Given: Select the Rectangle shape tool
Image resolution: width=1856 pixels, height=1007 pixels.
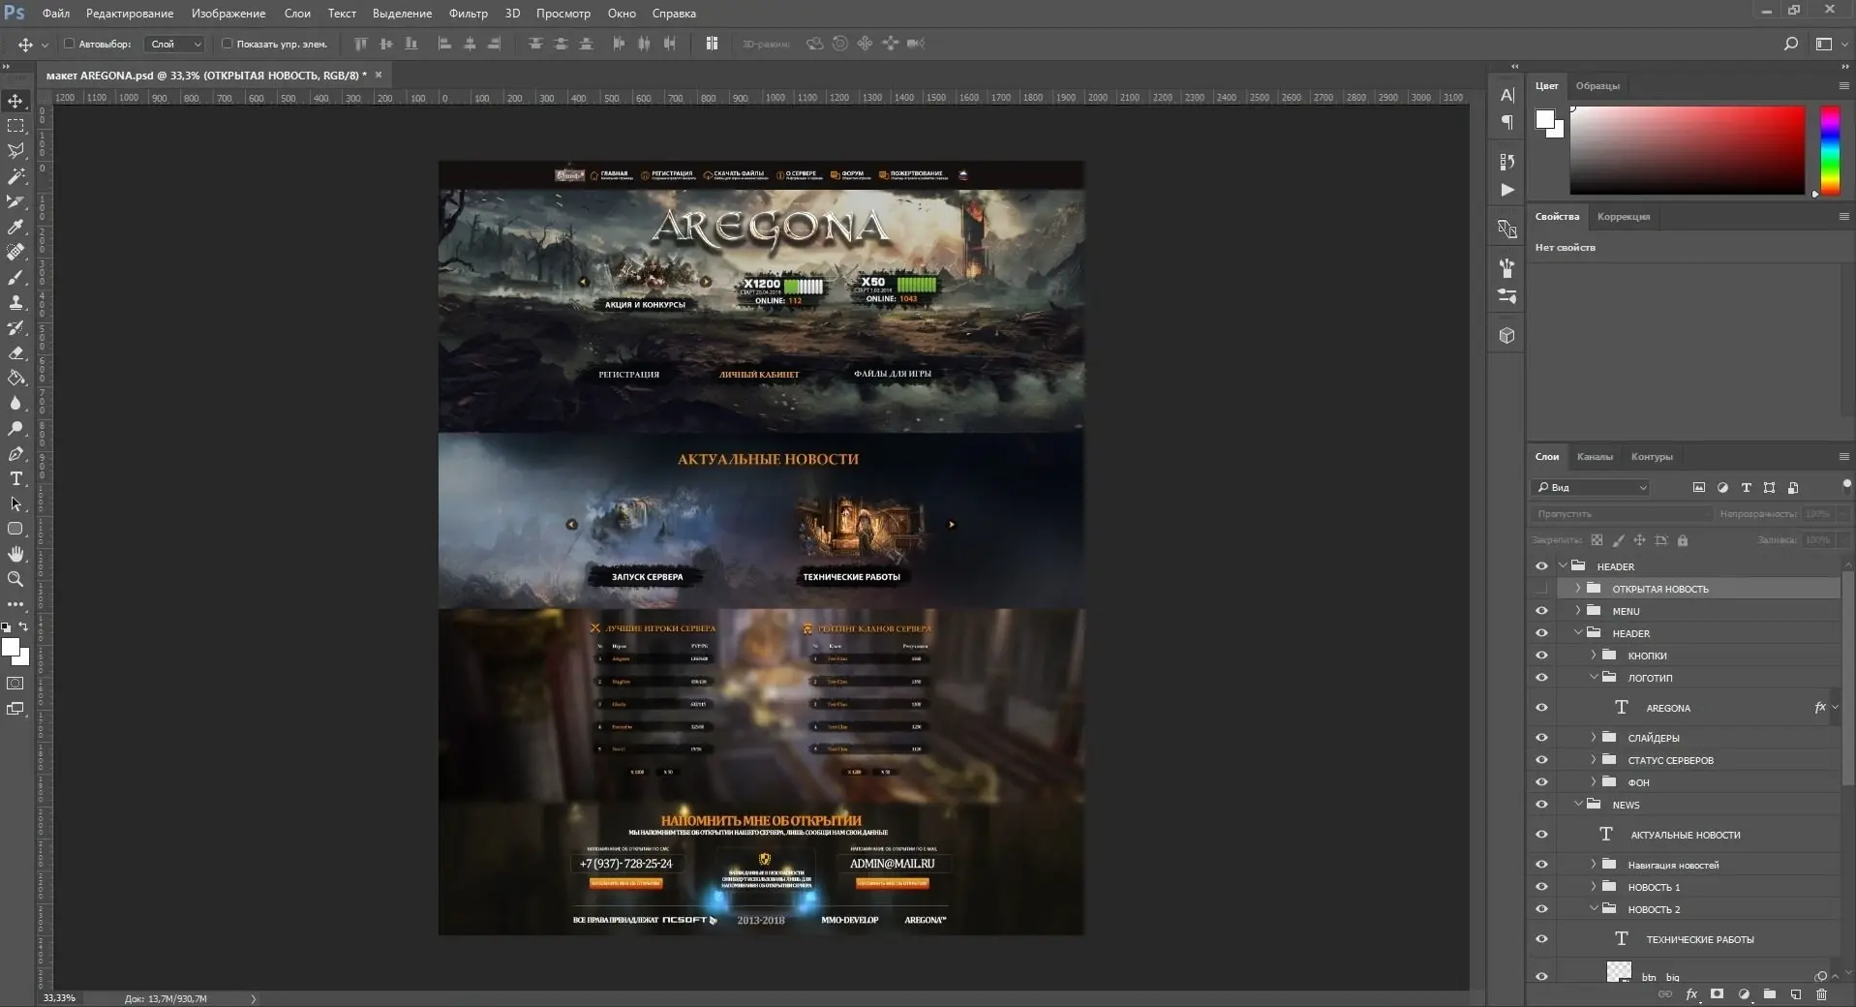Looking at the screenshot, I should click(15, 529).
